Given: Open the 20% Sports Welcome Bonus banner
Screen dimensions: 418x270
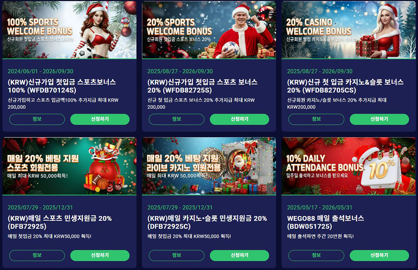Looking at the screenshot, I should pos(209,30).
